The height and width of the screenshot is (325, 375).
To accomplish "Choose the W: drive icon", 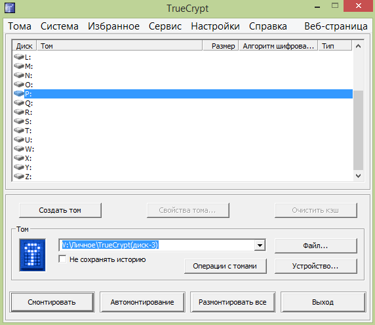I will (x=18, y=149).
